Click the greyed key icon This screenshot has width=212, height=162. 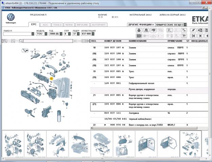(x=146, y=36)
